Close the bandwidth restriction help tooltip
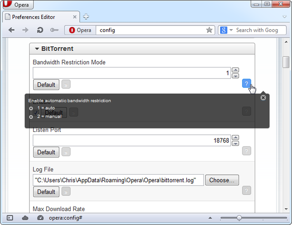Viewport: 292px width, 225px height. pos(263,97)
